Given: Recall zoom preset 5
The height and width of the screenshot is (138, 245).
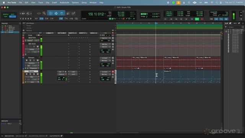Looking at the screenshot, I should pos(31,19).
